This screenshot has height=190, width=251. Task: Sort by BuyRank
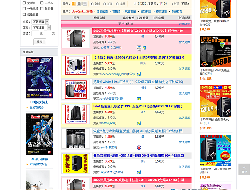click(78, 11)
